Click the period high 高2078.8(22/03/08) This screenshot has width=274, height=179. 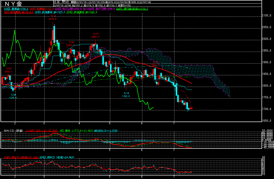[x=117, y=2]
